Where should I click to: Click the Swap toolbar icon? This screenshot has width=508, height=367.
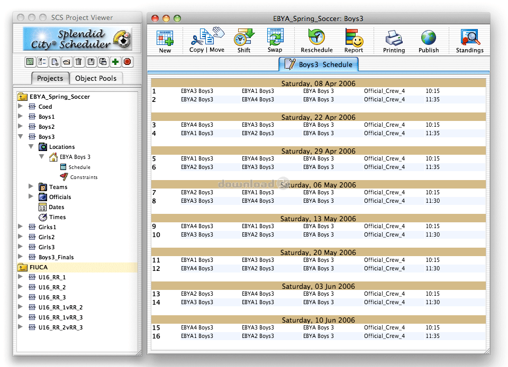tap(275, 41)
